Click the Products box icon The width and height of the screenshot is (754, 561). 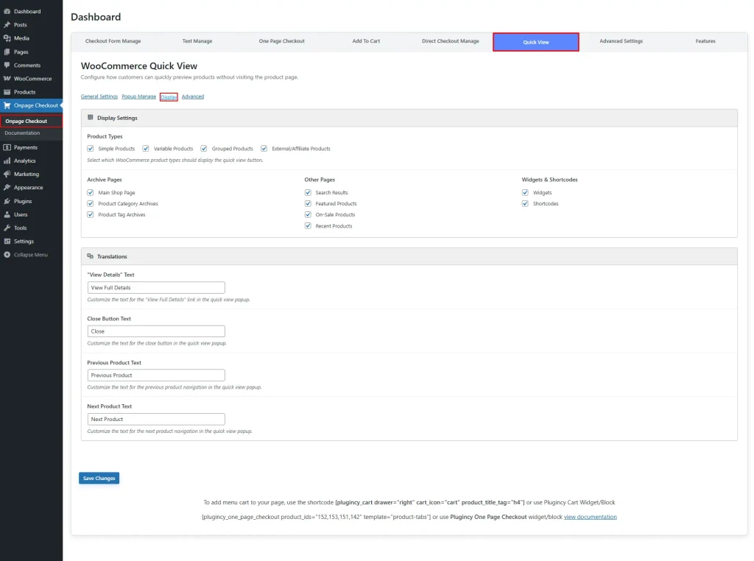pyautogui.click(x=7, y=92)
